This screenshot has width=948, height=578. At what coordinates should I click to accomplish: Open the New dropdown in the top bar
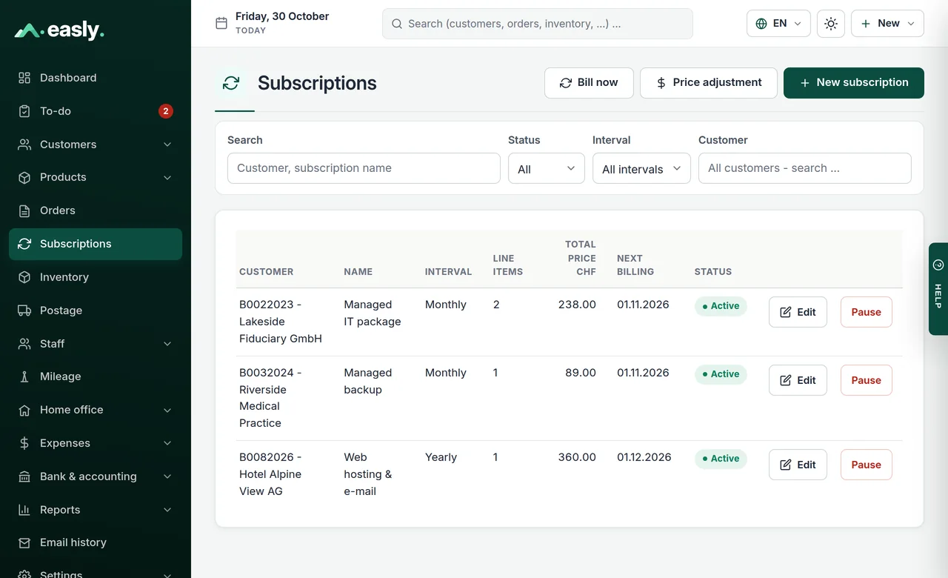point(887,24)
